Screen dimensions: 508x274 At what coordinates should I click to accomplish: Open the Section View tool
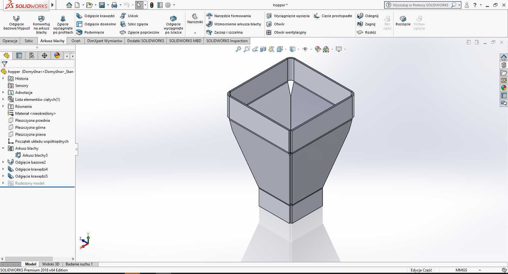(263, 49)
